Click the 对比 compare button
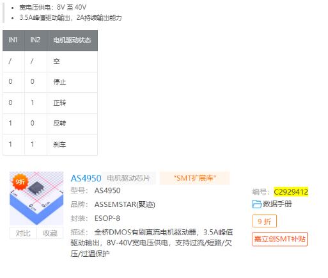 click(x=23, y=233)
